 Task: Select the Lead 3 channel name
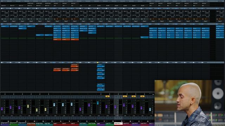point(75,124)
